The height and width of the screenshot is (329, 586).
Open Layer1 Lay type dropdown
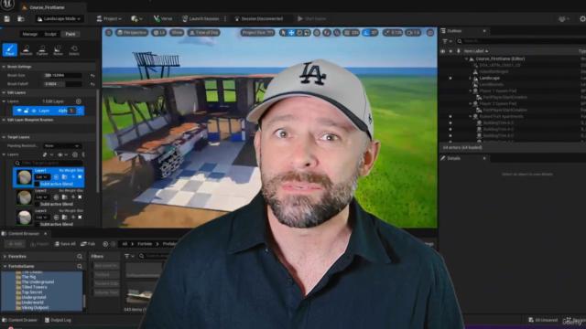point(42,176)
